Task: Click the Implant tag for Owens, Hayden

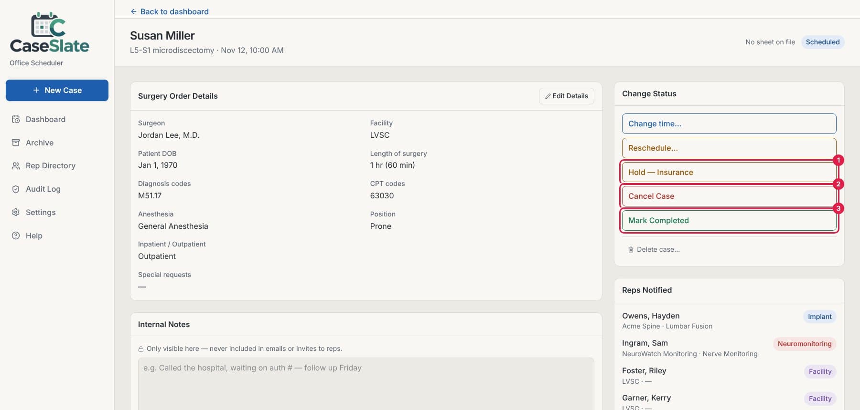Action: coord(820,317)
